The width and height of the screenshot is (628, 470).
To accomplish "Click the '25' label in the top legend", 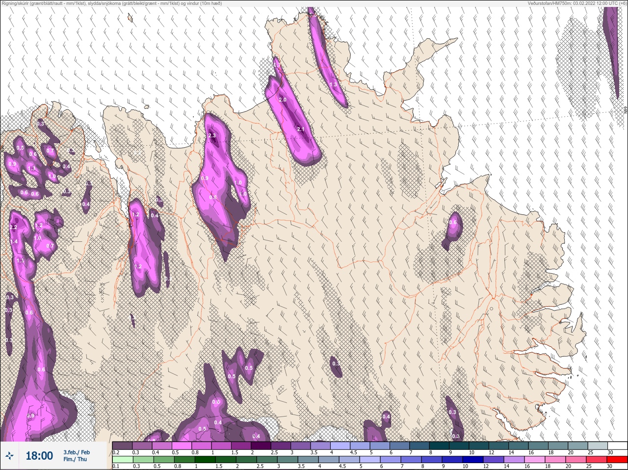I will (590, 452).
